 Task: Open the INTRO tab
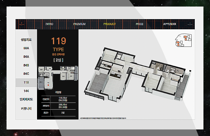(x=49, y=24)
